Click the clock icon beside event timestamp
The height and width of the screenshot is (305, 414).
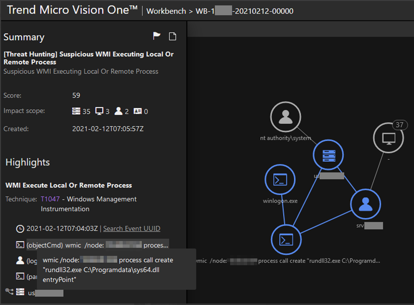pos(20,229)
